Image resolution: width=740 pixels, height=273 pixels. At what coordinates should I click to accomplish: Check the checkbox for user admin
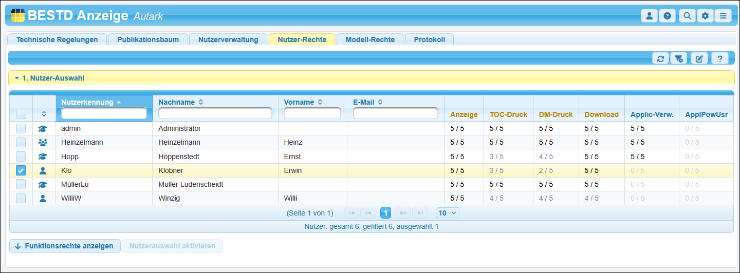click(x=21, y=128)
